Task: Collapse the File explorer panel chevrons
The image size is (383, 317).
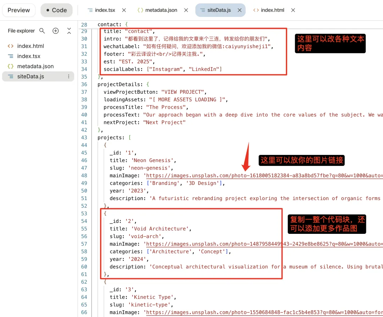Action: [69, 31]
